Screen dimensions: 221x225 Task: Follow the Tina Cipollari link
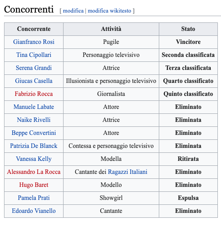coord(34,55)
